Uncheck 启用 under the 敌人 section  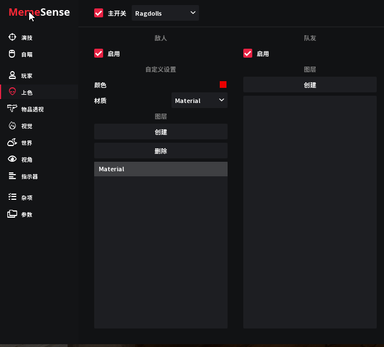(x=99, y=54)
